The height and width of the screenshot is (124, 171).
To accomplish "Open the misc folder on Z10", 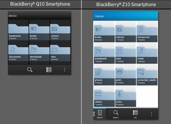I will [126, 53].
